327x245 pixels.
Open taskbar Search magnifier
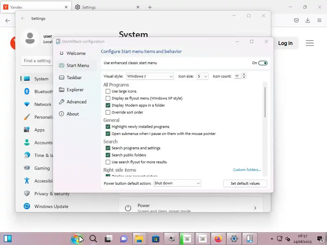[93, 239]
